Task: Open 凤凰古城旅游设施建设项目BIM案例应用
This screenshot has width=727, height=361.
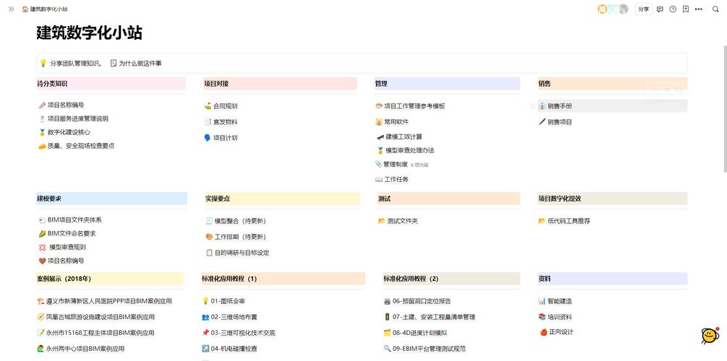Action: pyautogui.click(x=96, y=317)
